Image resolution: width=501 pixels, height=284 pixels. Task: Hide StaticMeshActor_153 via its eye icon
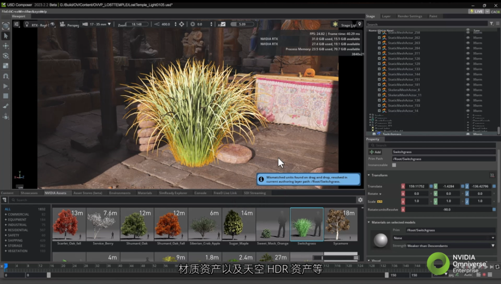(468, 106)
